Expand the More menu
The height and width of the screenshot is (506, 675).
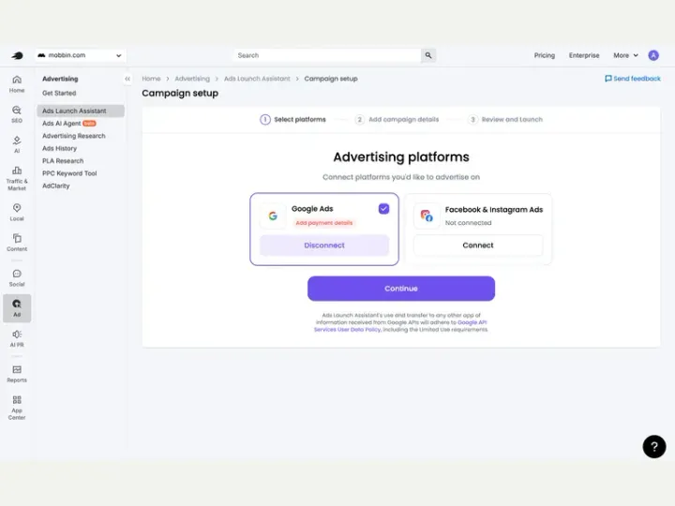[x=625, y=55]
